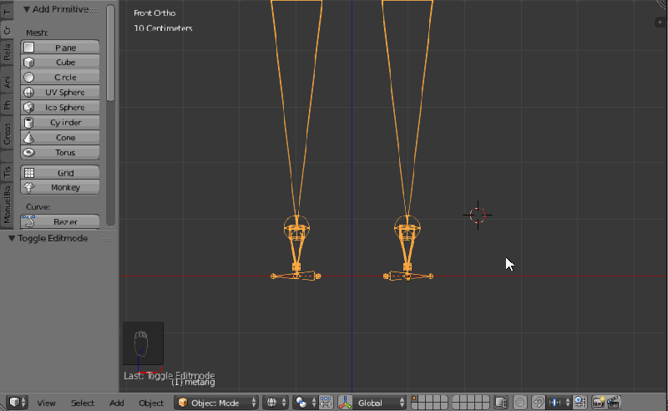Select the Create tab in tool shelf
Viewport: 668px width, 411px height.
pyautogui.click(x=7, y=30)
